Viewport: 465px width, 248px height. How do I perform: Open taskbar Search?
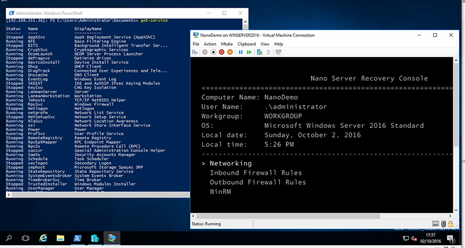(x=9, y=238)
